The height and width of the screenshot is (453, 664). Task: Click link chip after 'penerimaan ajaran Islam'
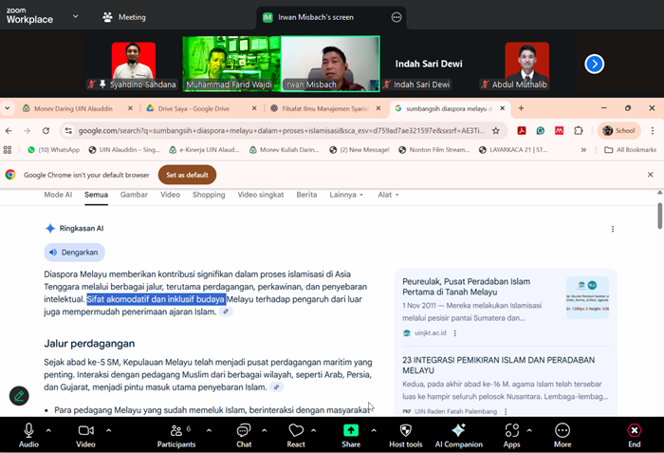(226, 311)
